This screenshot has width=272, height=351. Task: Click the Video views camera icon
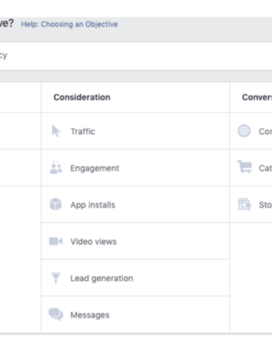[56, 241]
